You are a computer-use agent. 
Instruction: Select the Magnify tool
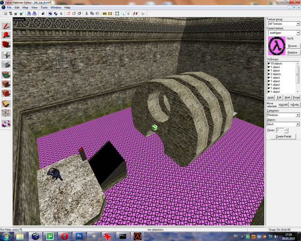pos(6,35)
